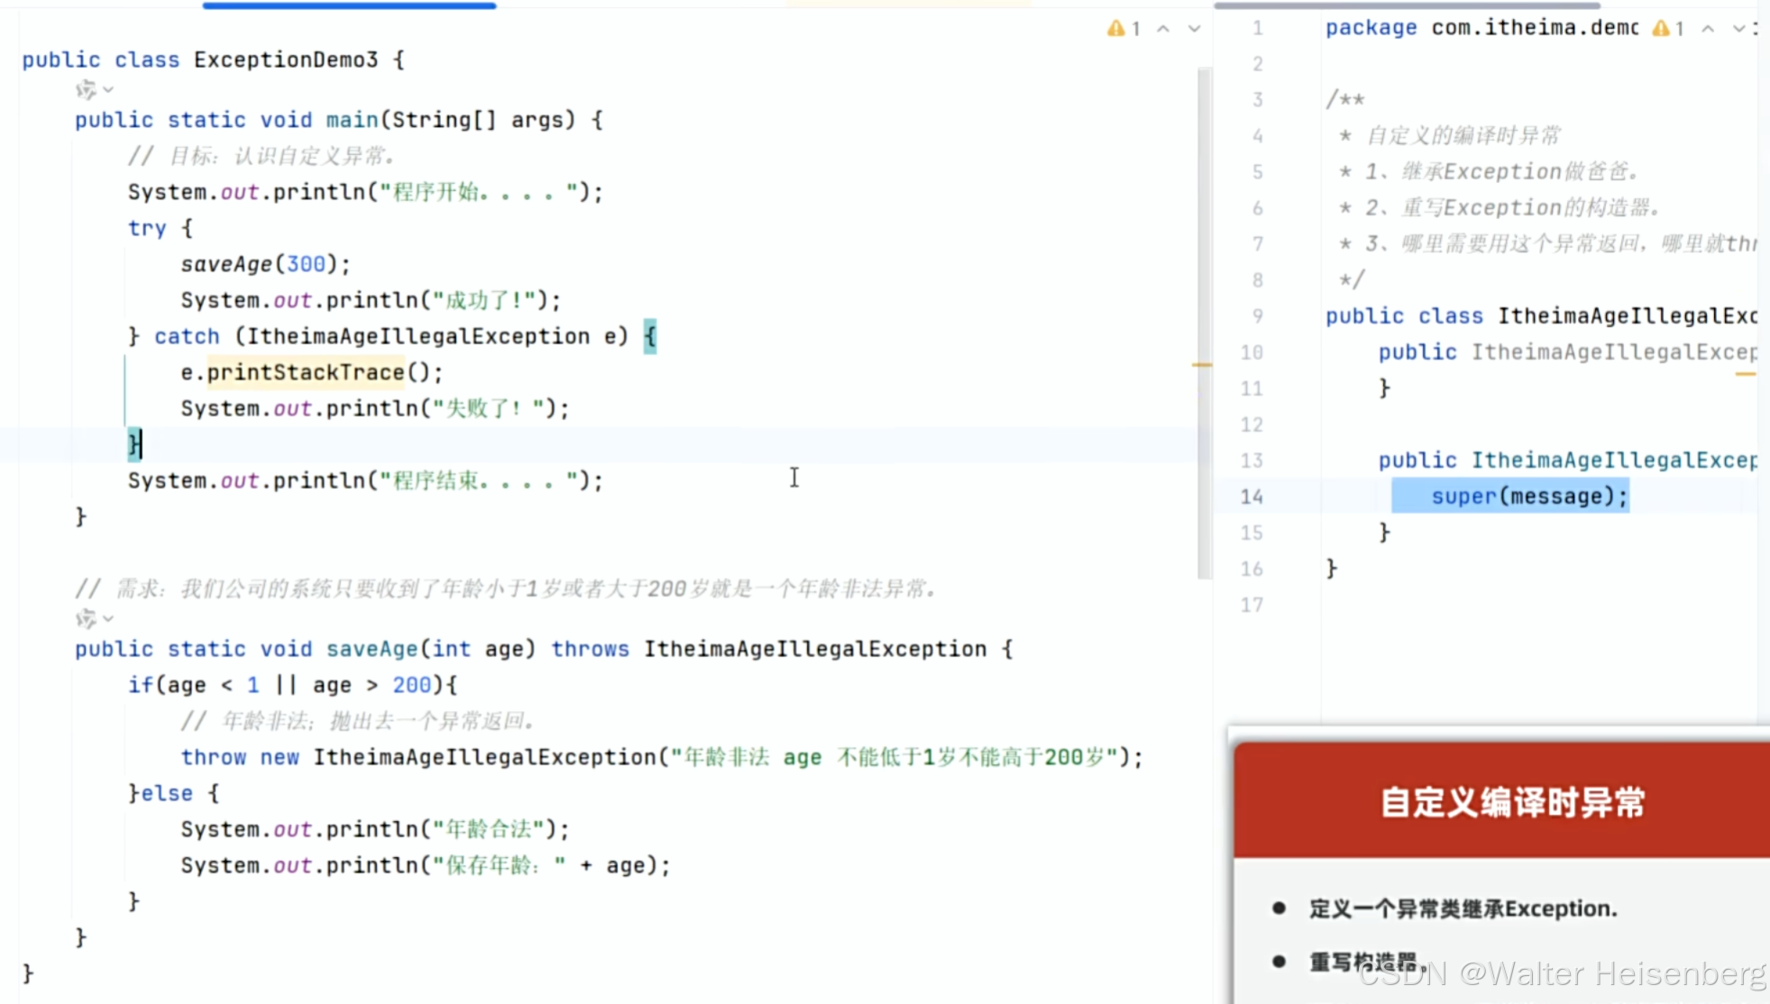This screenshot has height=1004, width=1770.
Task: Click the comment starting with 需求
Action: coord(508,589)
